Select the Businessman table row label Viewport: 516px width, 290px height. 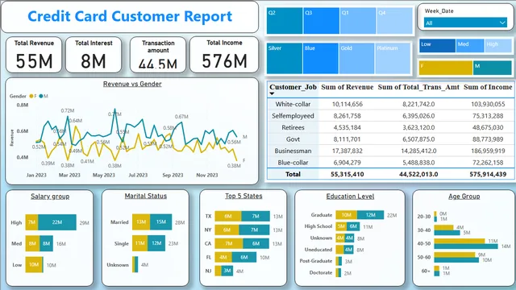click(293, 151)
